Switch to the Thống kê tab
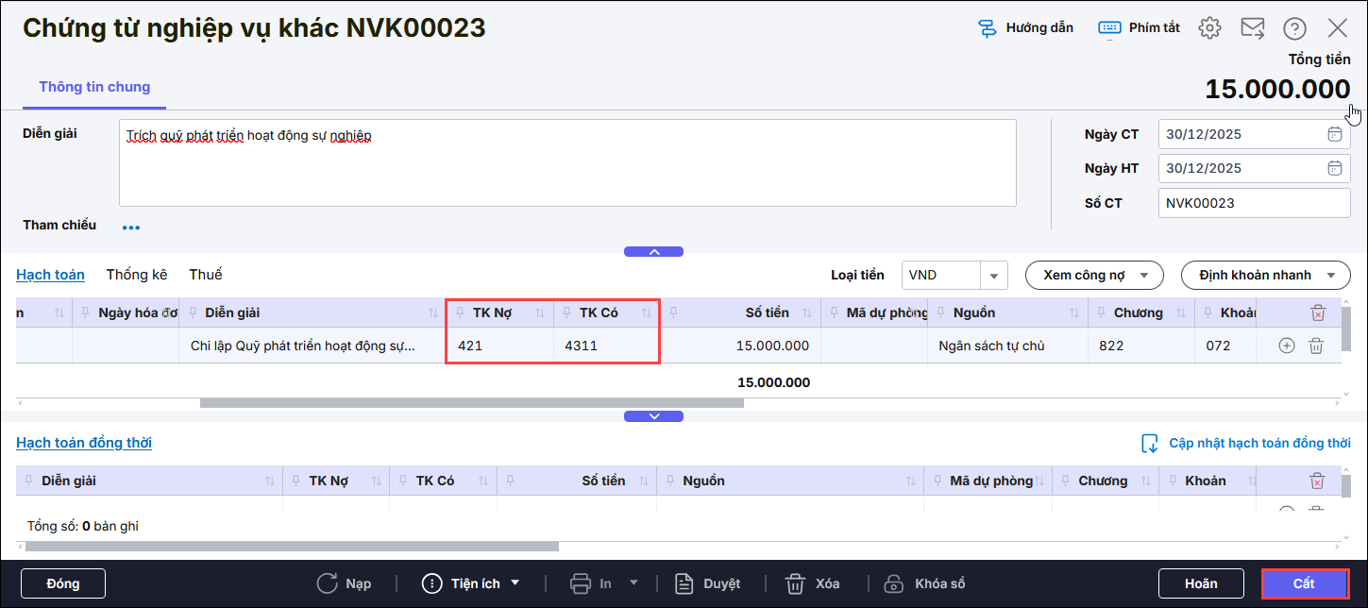 click(137, 275)
